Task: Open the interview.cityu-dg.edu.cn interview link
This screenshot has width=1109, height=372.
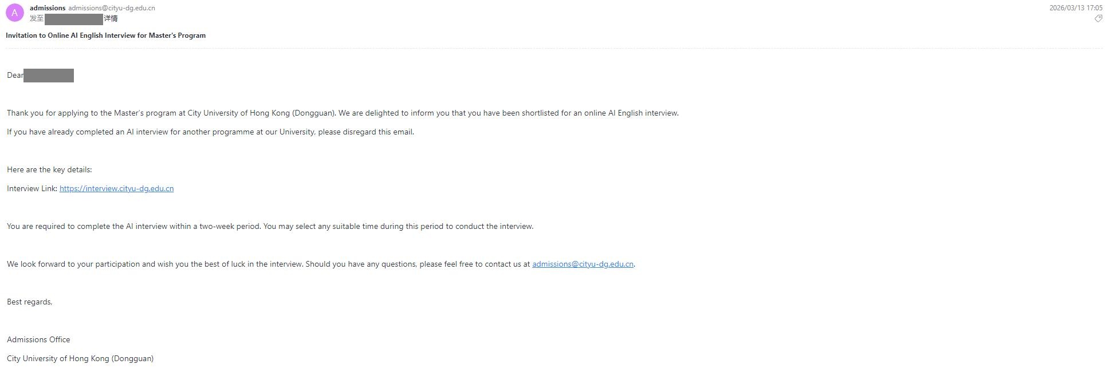Action: coord(116,188)
